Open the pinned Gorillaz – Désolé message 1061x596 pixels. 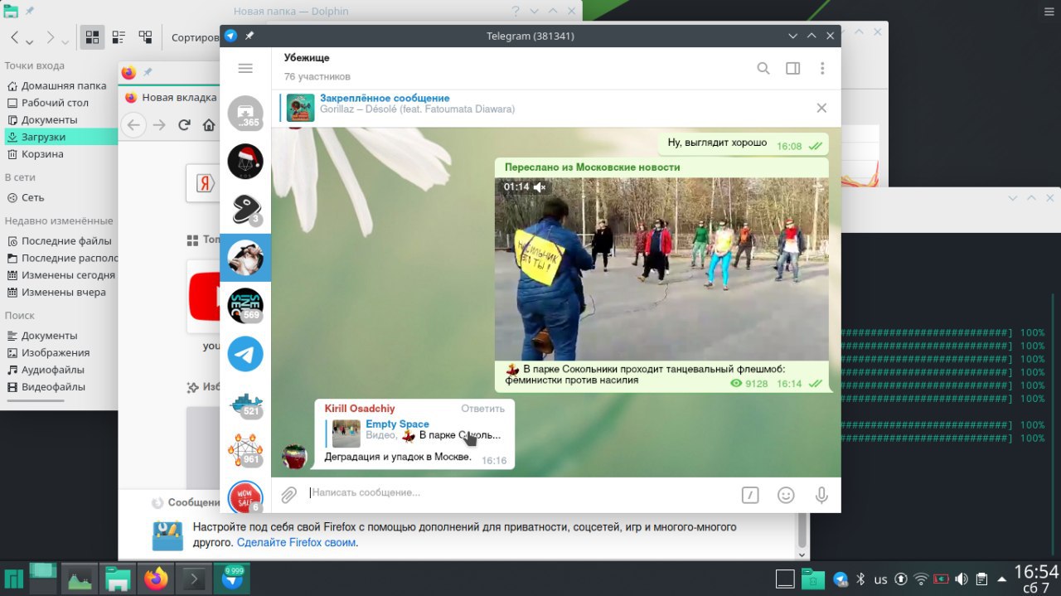click(417, 104)
